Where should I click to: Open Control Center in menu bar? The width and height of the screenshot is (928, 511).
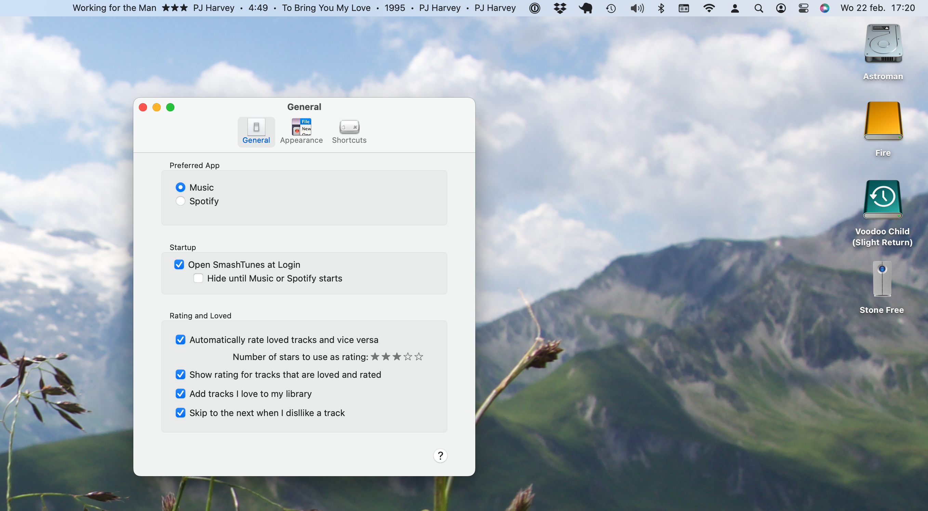(803, 8)
